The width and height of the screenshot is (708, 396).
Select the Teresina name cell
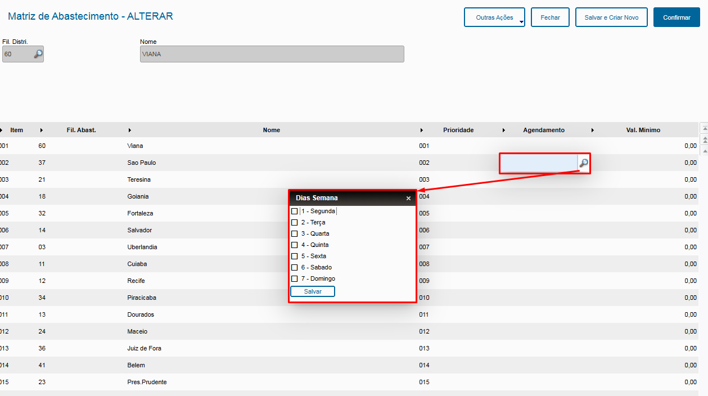click(139, 180)
